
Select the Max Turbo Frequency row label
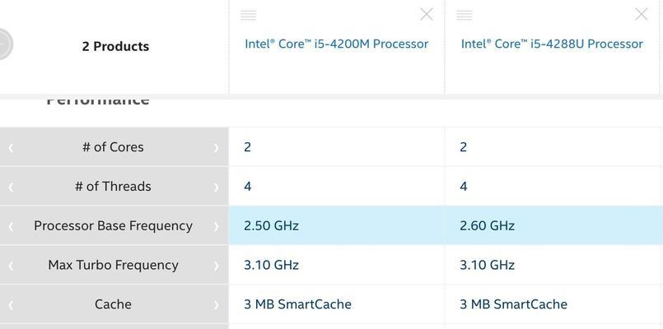[114, 265]
